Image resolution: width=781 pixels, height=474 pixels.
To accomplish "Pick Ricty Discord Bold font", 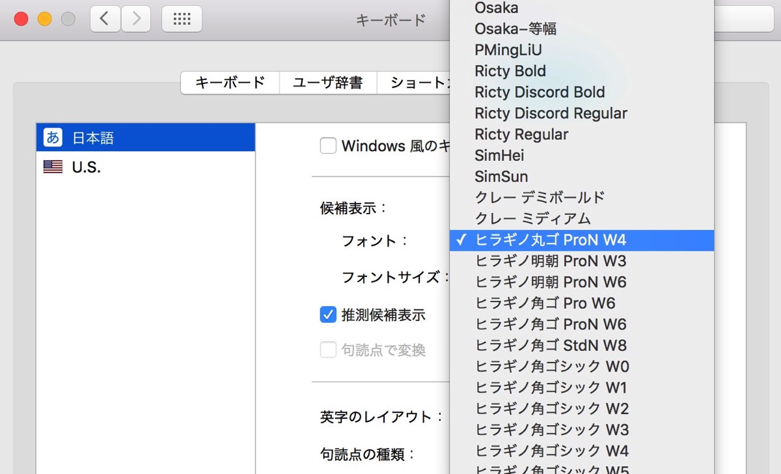I will tap(582, 92).
